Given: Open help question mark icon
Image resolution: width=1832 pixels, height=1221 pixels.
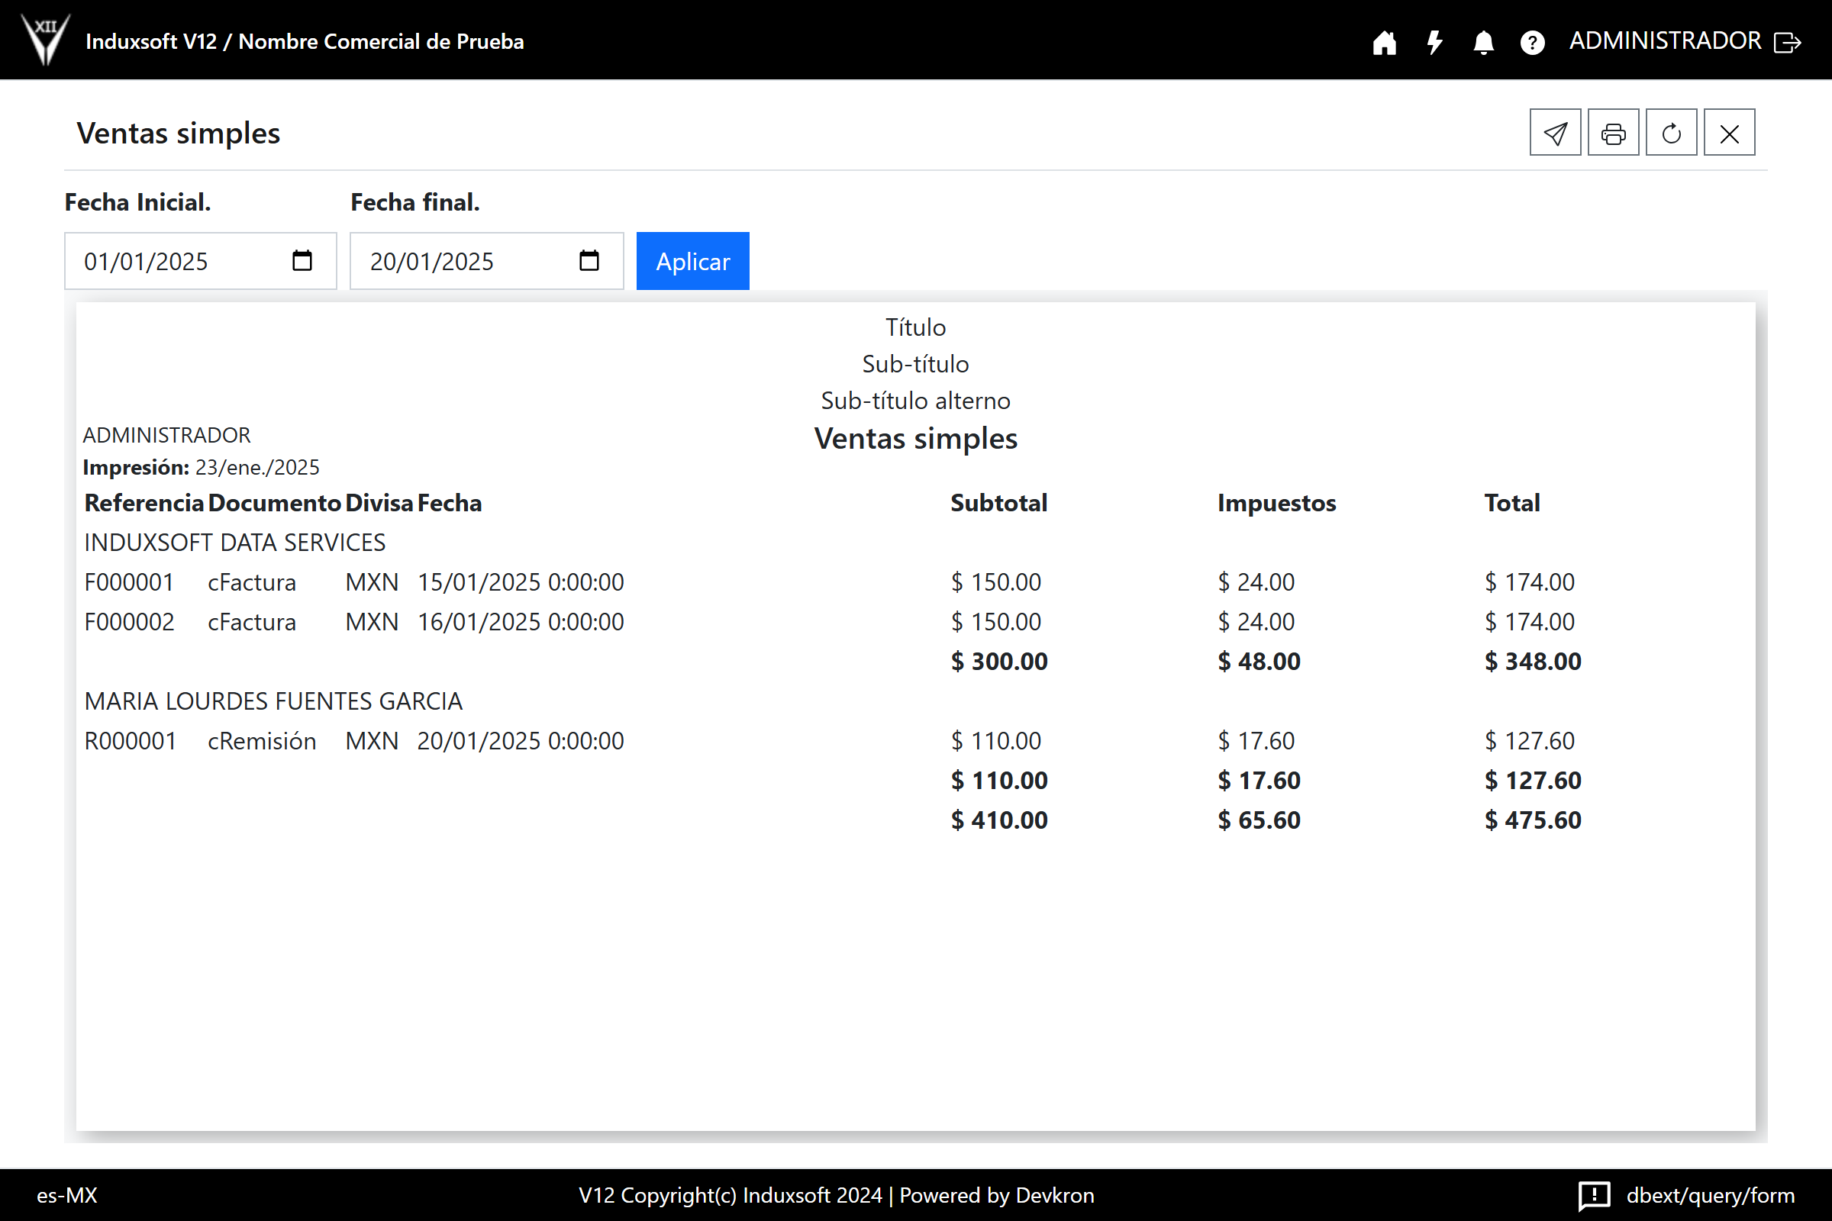Looking at the screenshot, I should click(1532, 42).
